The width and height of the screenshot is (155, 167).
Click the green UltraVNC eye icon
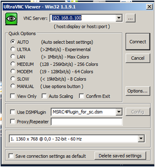[11, 19]
